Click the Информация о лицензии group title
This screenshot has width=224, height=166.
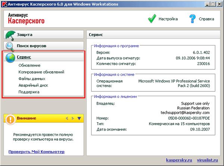[115, 97]
